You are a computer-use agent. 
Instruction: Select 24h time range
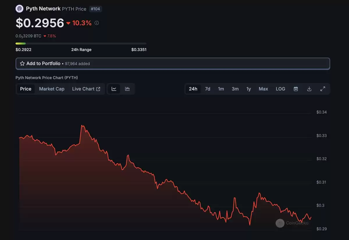(x=193, y=89)
